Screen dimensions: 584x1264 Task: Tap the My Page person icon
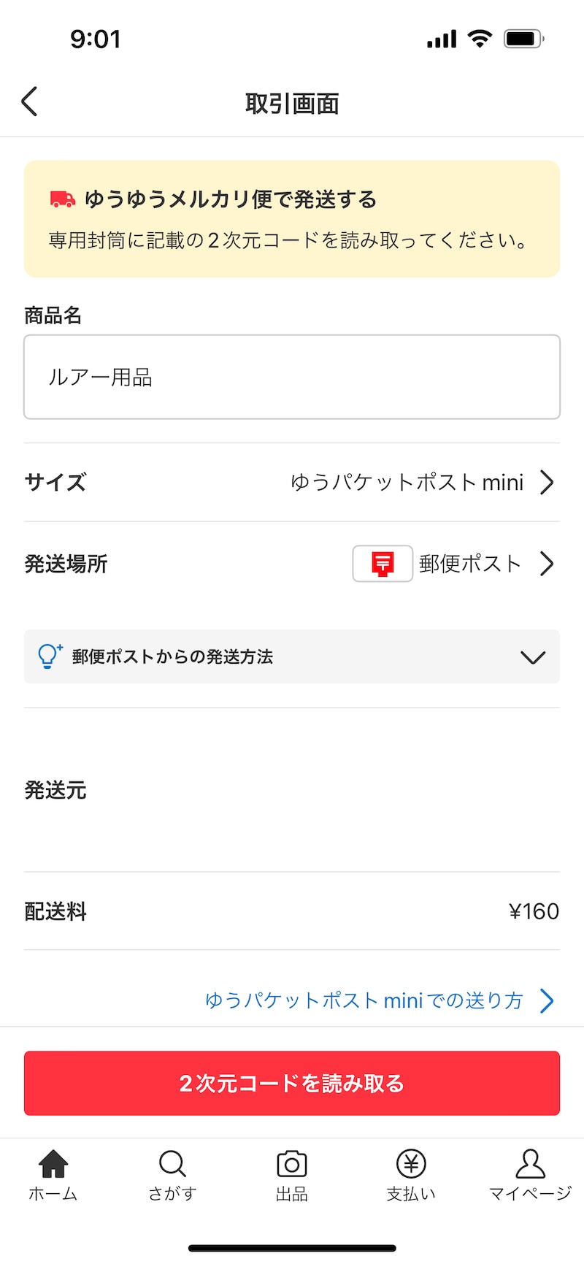[x=530, y=1163]
